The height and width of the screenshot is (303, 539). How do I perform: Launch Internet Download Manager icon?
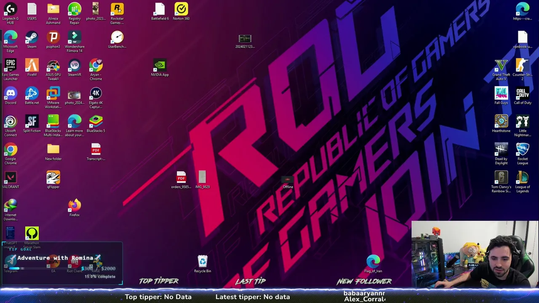(11, 210)
